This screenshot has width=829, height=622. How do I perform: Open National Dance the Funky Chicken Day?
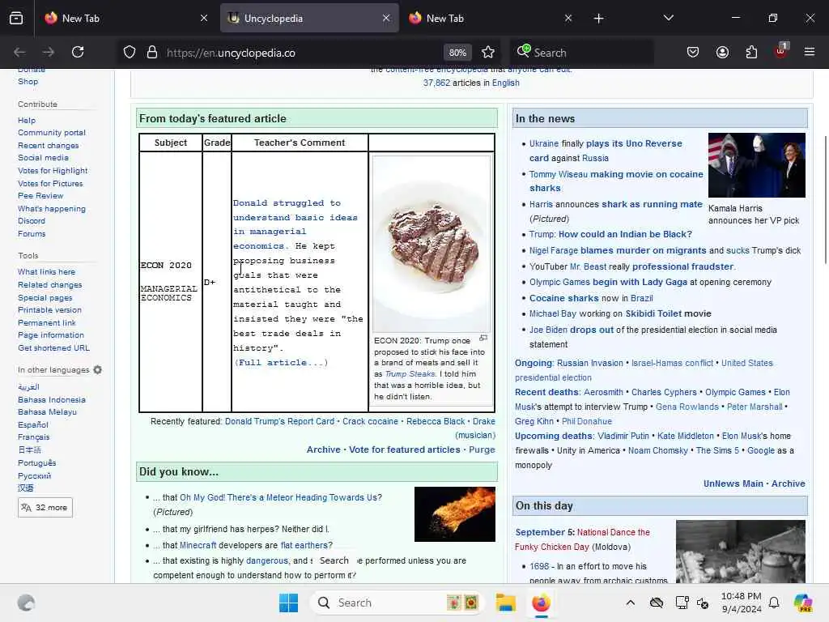click(582, 539)
